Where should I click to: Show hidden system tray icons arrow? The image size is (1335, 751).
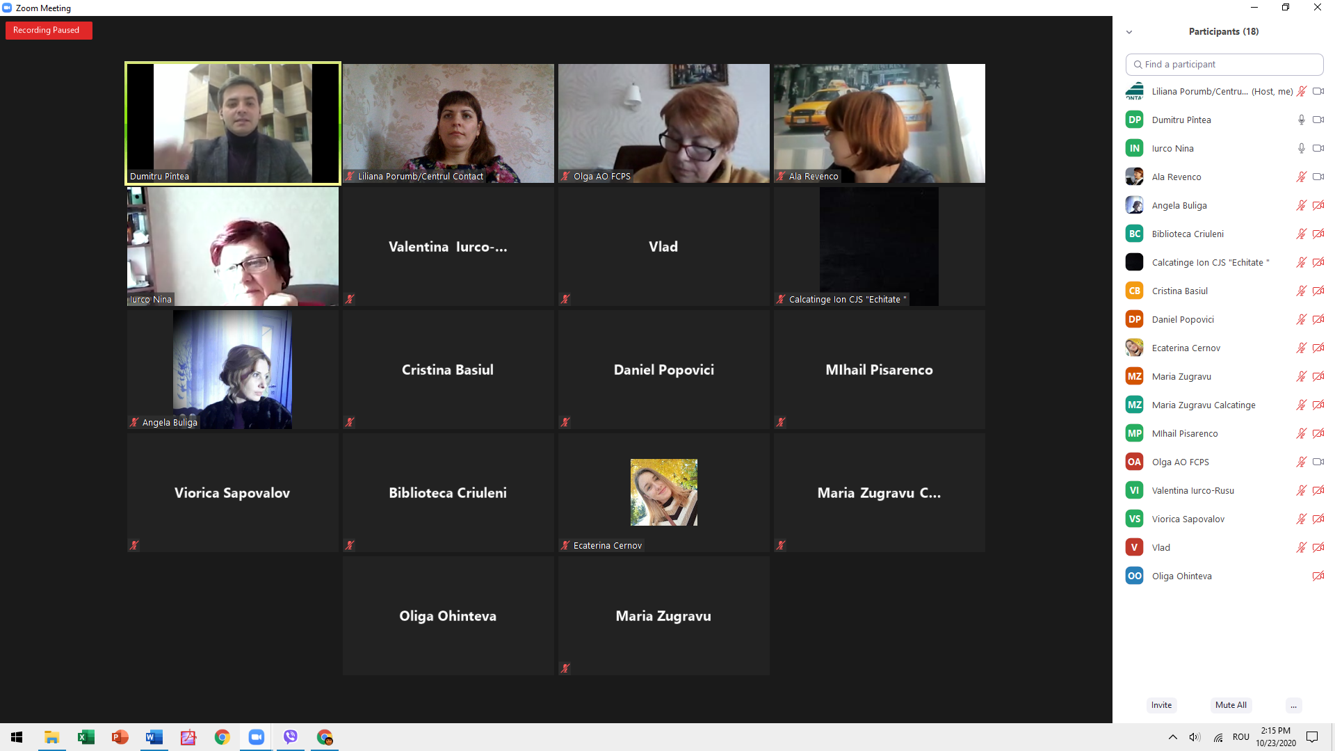tap(1172, 737)
